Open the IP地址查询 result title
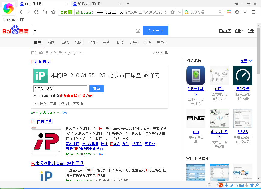This screenshot has width=261, height=189. click(x=41, y=62)
